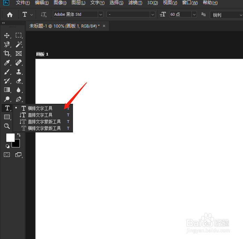Open the 图层(L) menu
The height and width of the screenshot is (239, 243).
tap(79, 3)
